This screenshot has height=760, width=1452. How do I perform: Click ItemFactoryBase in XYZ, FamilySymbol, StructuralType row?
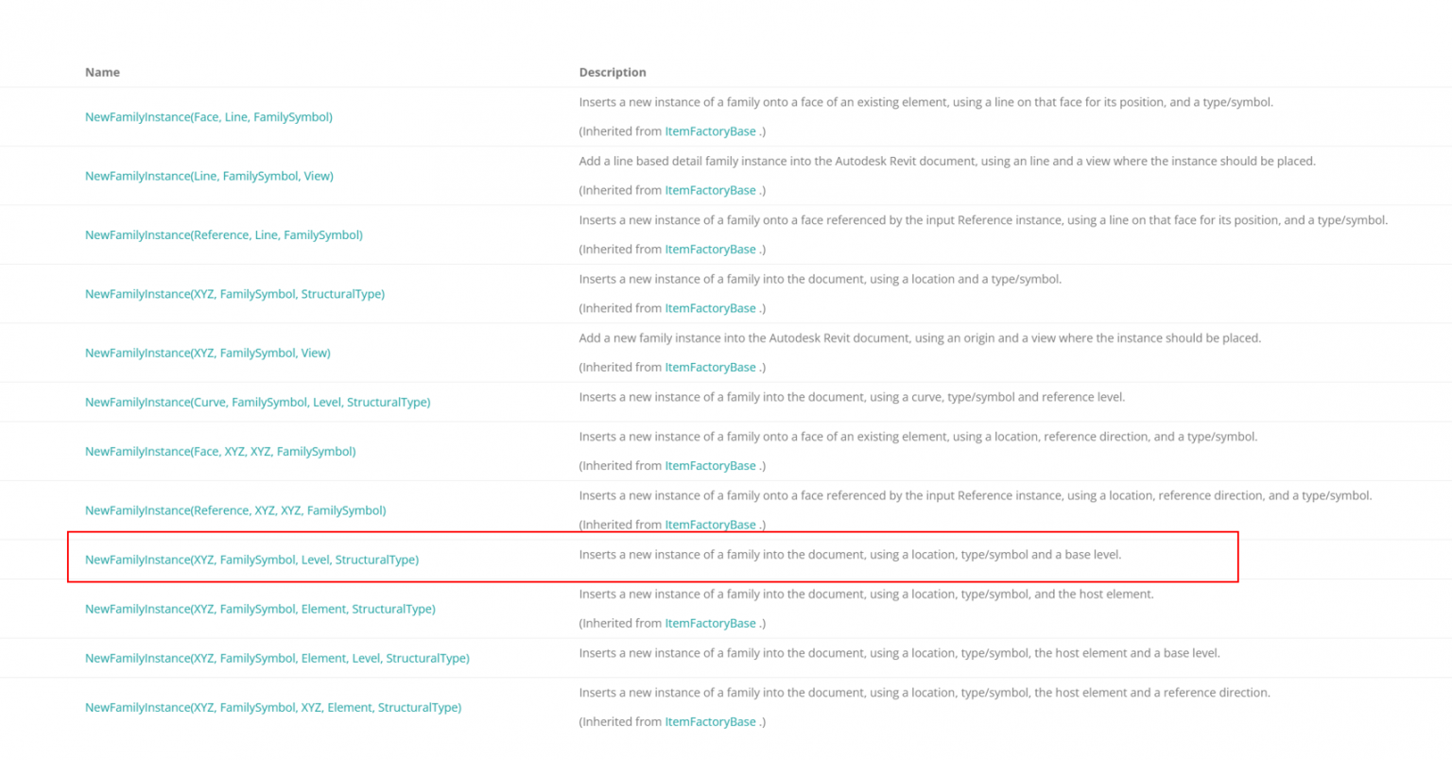[x=710, y=309]
